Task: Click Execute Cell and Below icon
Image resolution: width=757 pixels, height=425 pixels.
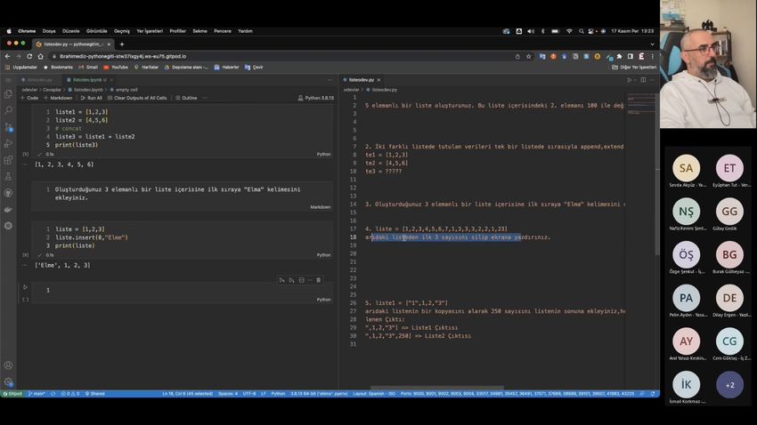Action: click(291, 280)
